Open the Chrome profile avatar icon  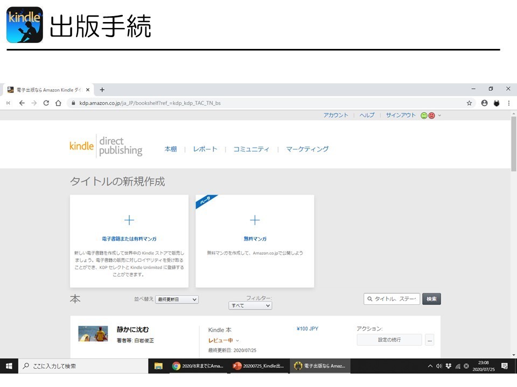[x=484, y=103]
